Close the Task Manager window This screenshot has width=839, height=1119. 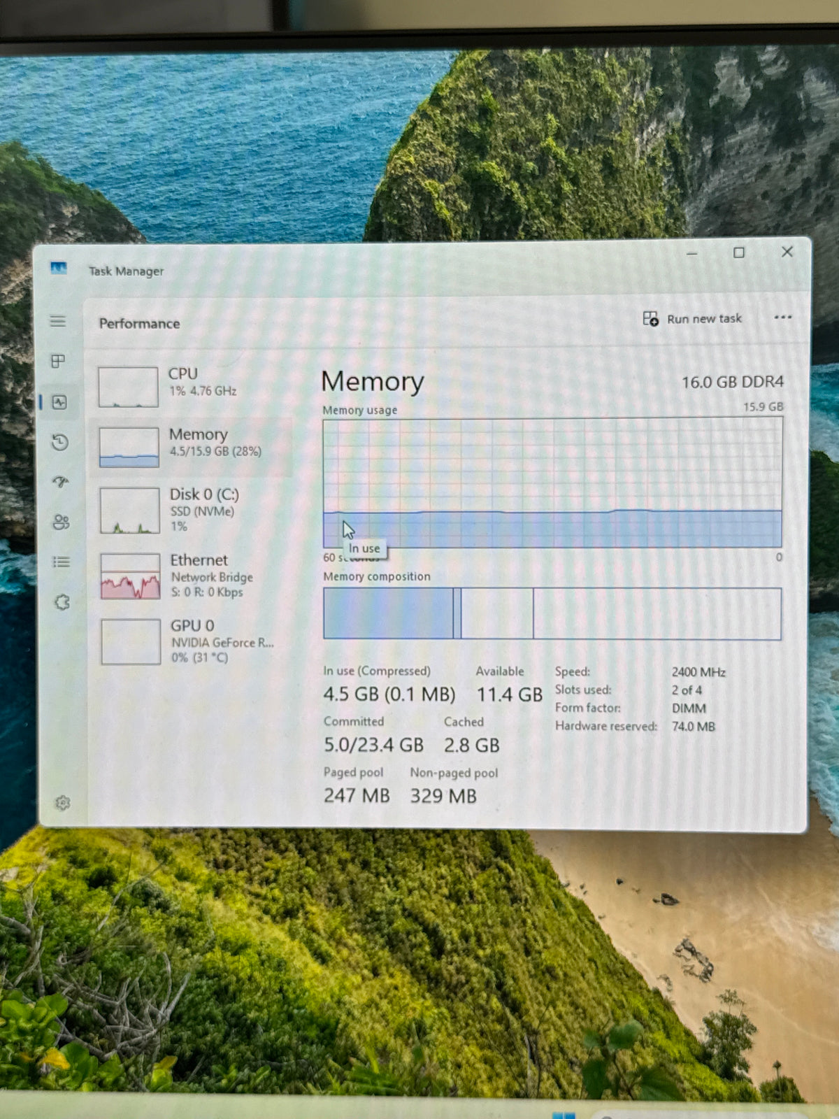pyautogui.click(x=787, y=252)
